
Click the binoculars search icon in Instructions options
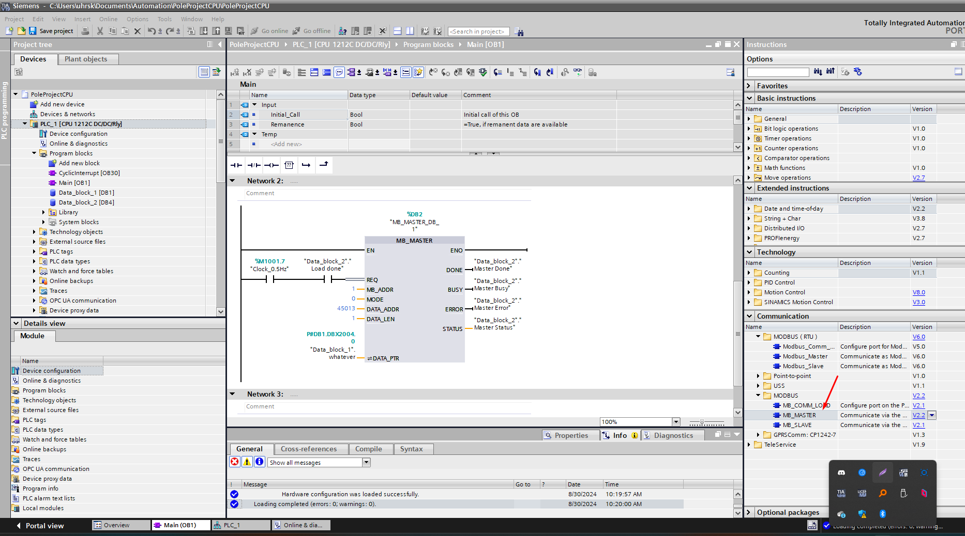click(818, 72)
